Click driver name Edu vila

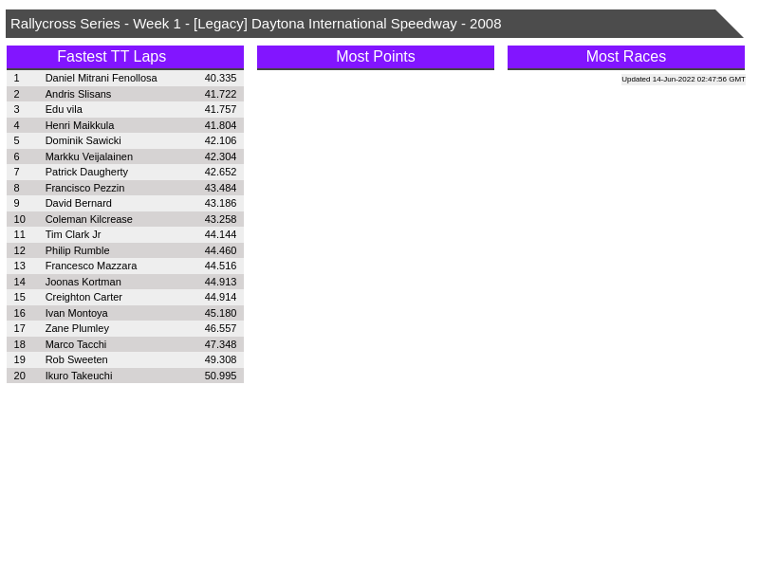[64, 109]
